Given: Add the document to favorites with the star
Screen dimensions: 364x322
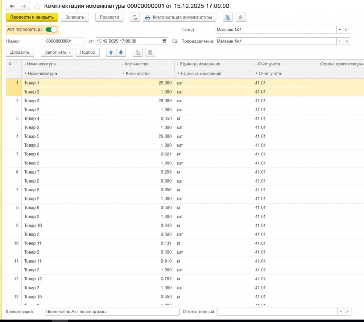Looking at the screenshot, I should [37, 6].
